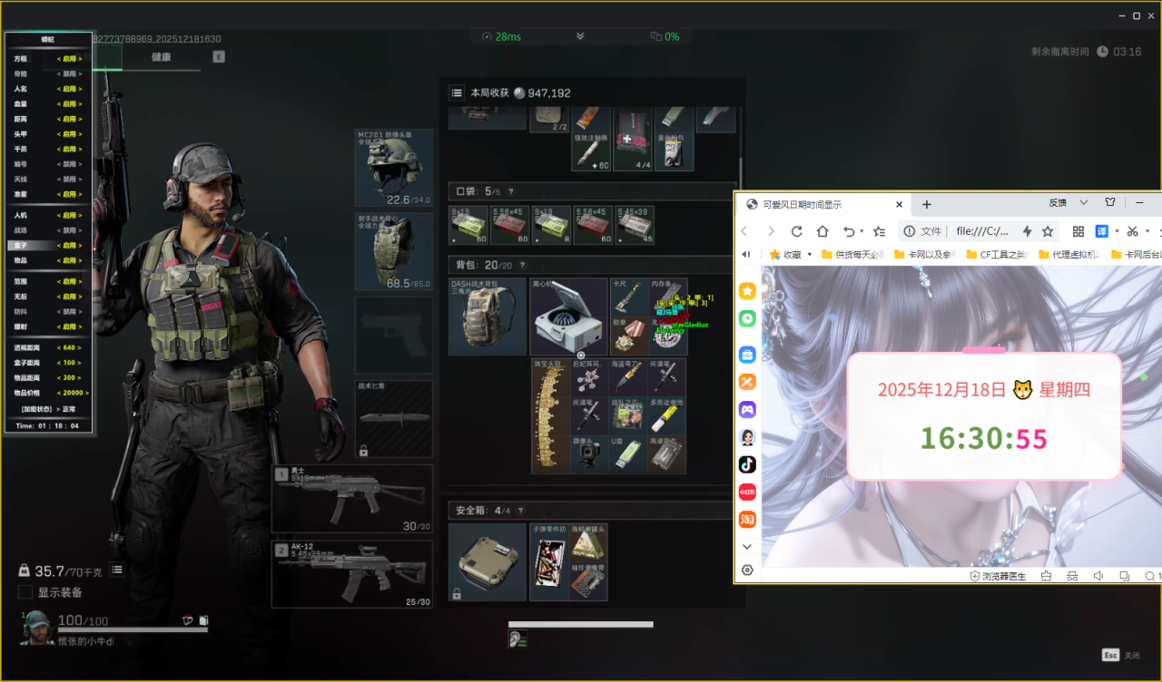
Task: Expand more sidebar apps with the down chevron
Action: [x=747, y=547]
